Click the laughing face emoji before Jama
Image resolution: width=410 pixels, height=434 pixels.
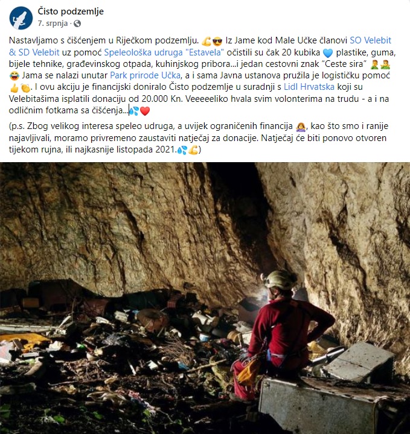coord(14,76)
